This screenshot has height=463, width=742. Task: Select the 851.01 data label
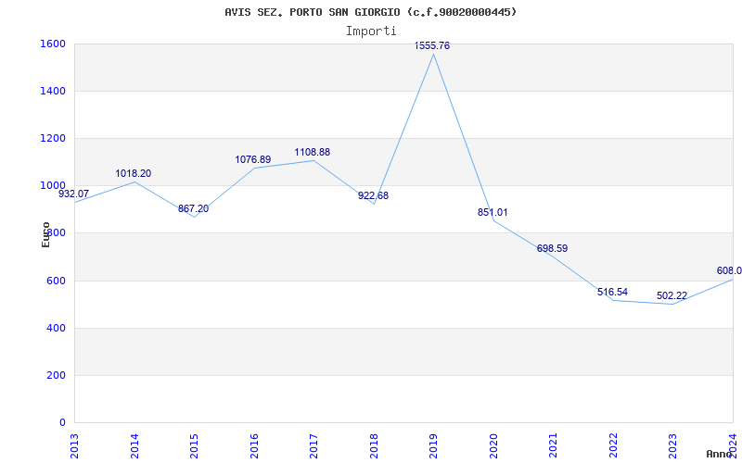pyautogui.click(x=493, y=213)
